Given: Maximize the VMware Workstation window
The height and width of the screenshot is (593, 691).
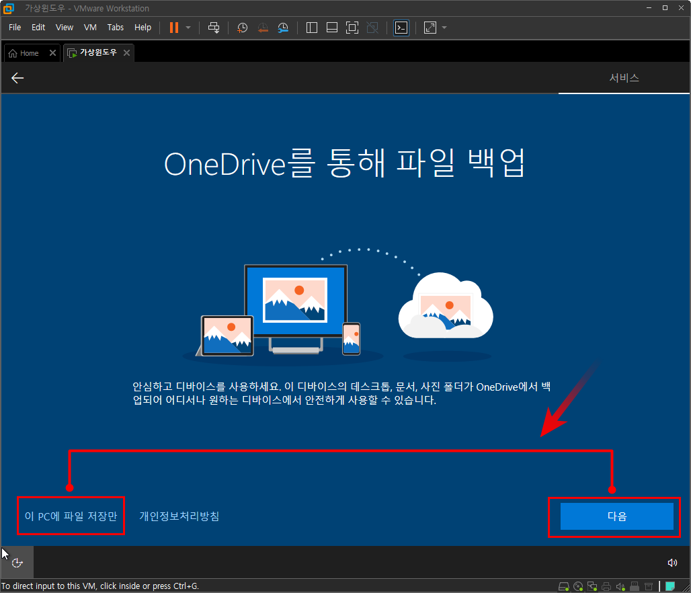Looking at the screenshot, I should tap(665, 8).
